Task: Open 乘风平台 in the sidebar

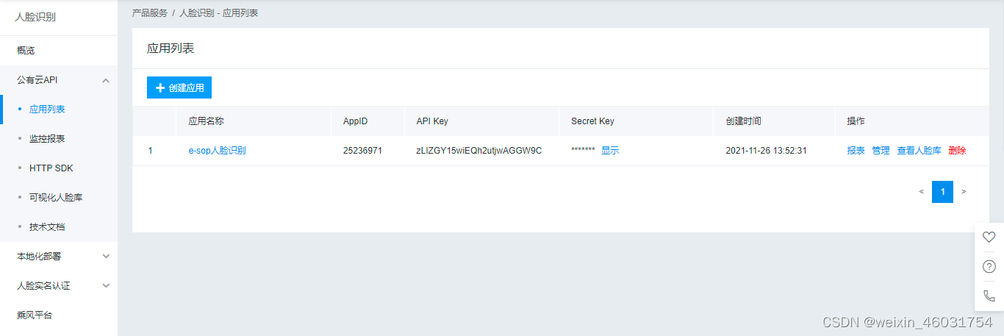Action: pyautogui.click(x=35, y=315)
